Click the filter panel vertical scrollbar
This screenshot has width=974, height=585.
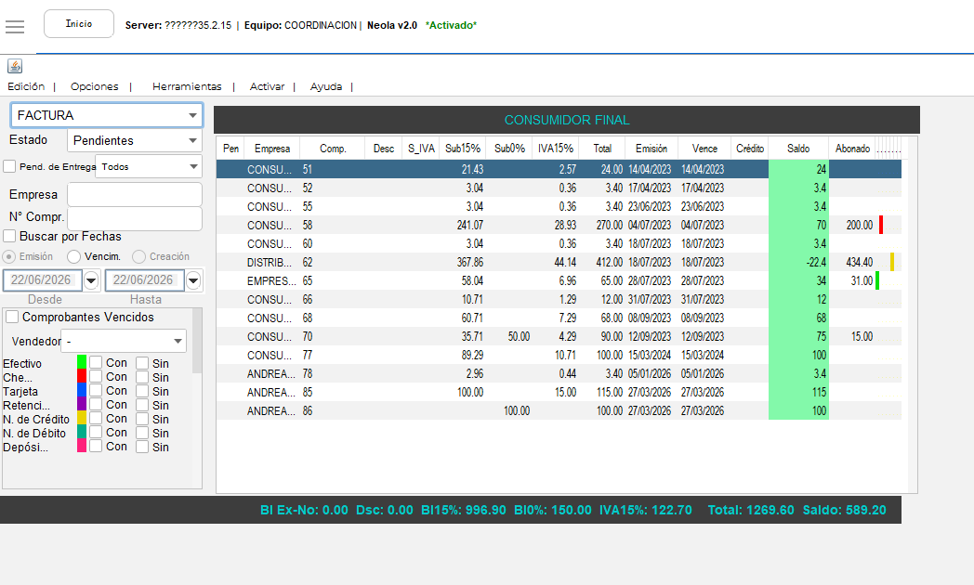197,341
